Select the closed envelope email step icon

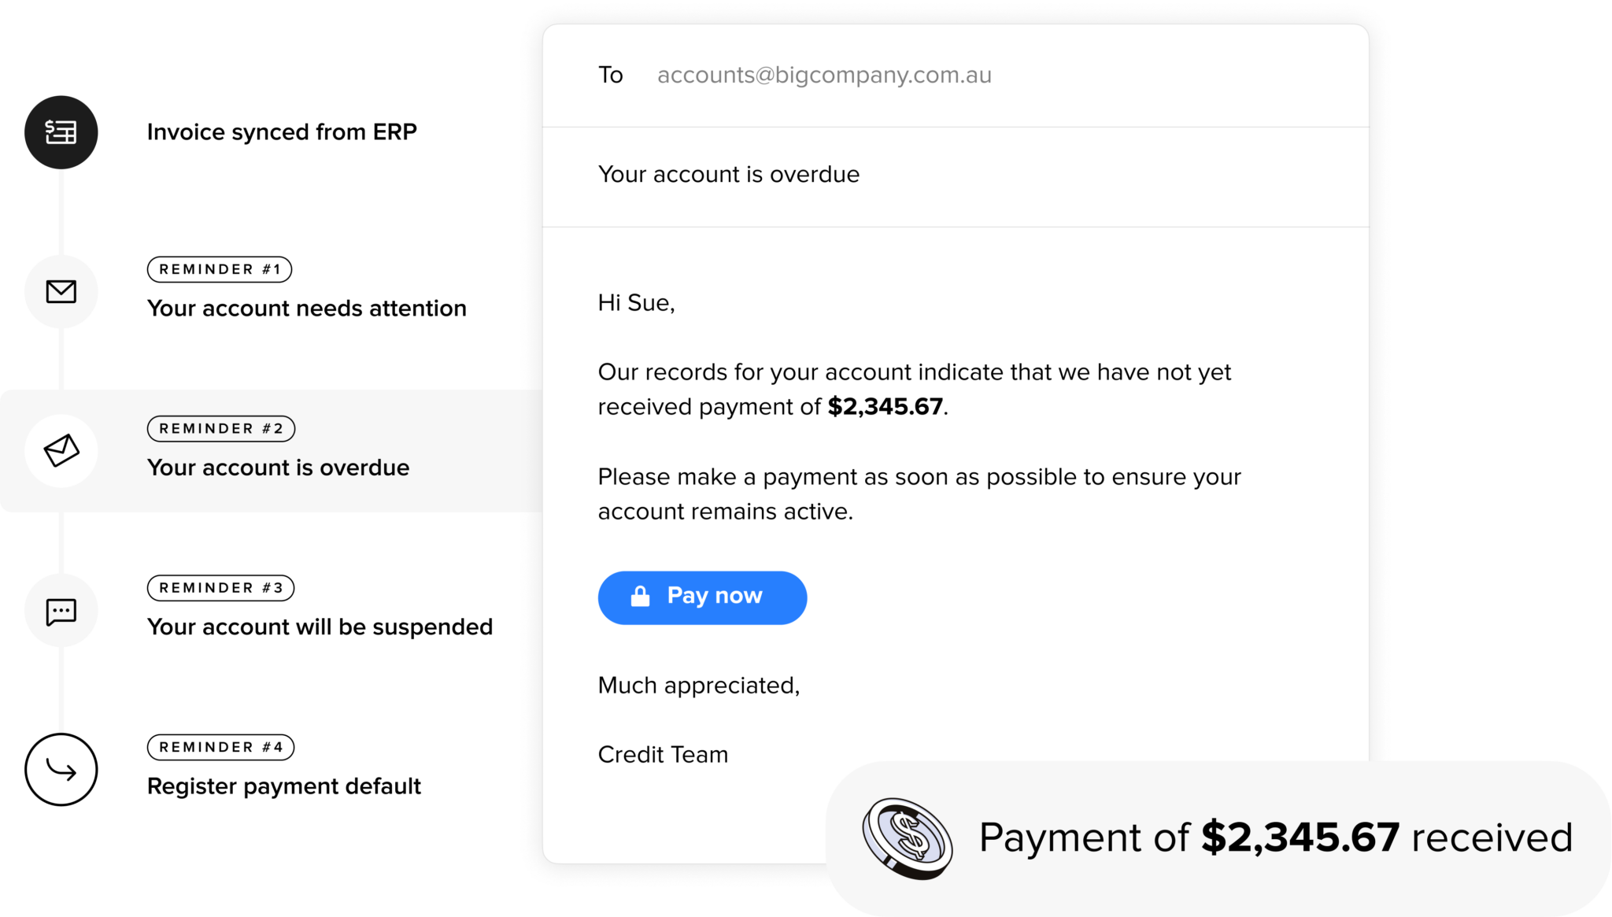pyautogui.click(x=61, y=292)
